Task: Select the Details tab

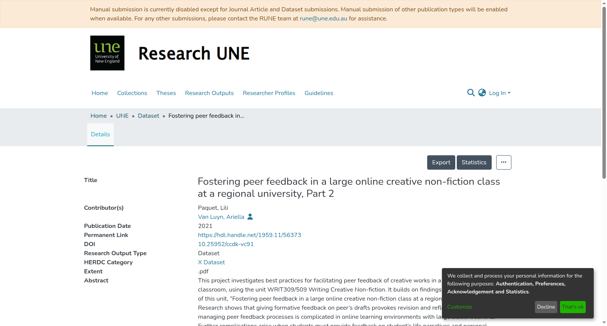Action: pyautogui.click(x=101, y=134)
